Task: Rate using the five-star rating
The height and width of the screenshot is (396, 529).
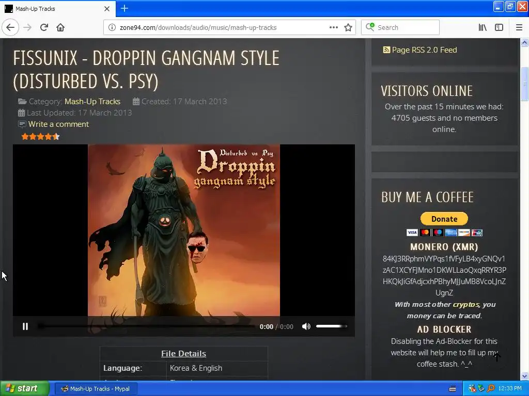Action: click(40, 136)
